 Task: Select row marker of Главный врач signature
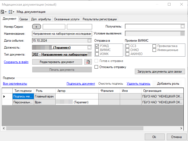pyautogui.click(x=7, y=96)
